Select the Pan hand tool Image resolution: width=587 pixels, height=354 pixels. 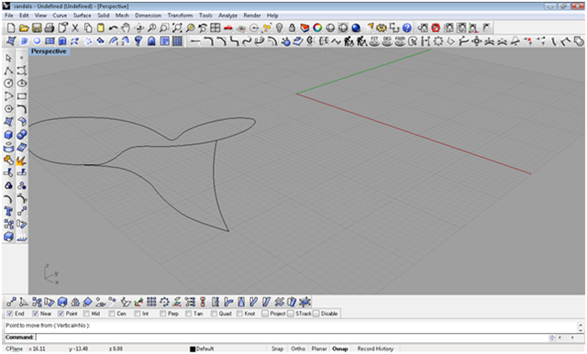pos(126,28)
